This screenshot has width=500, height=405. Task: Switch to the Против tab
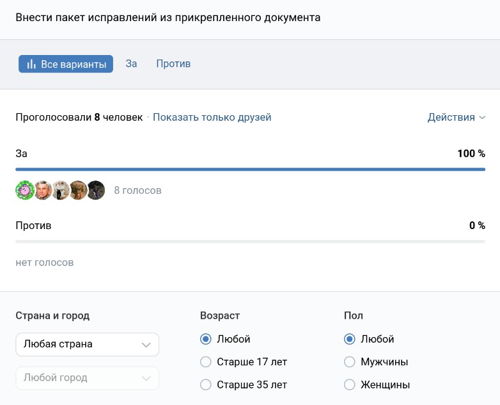coord(173,64)
